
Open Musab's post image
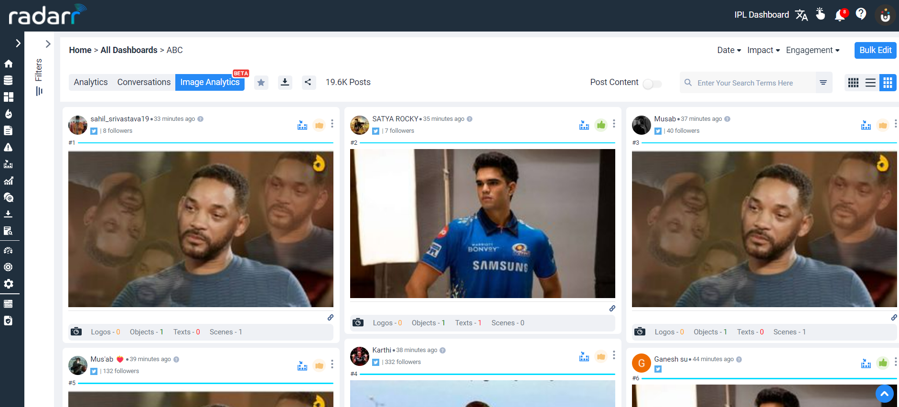764,229
